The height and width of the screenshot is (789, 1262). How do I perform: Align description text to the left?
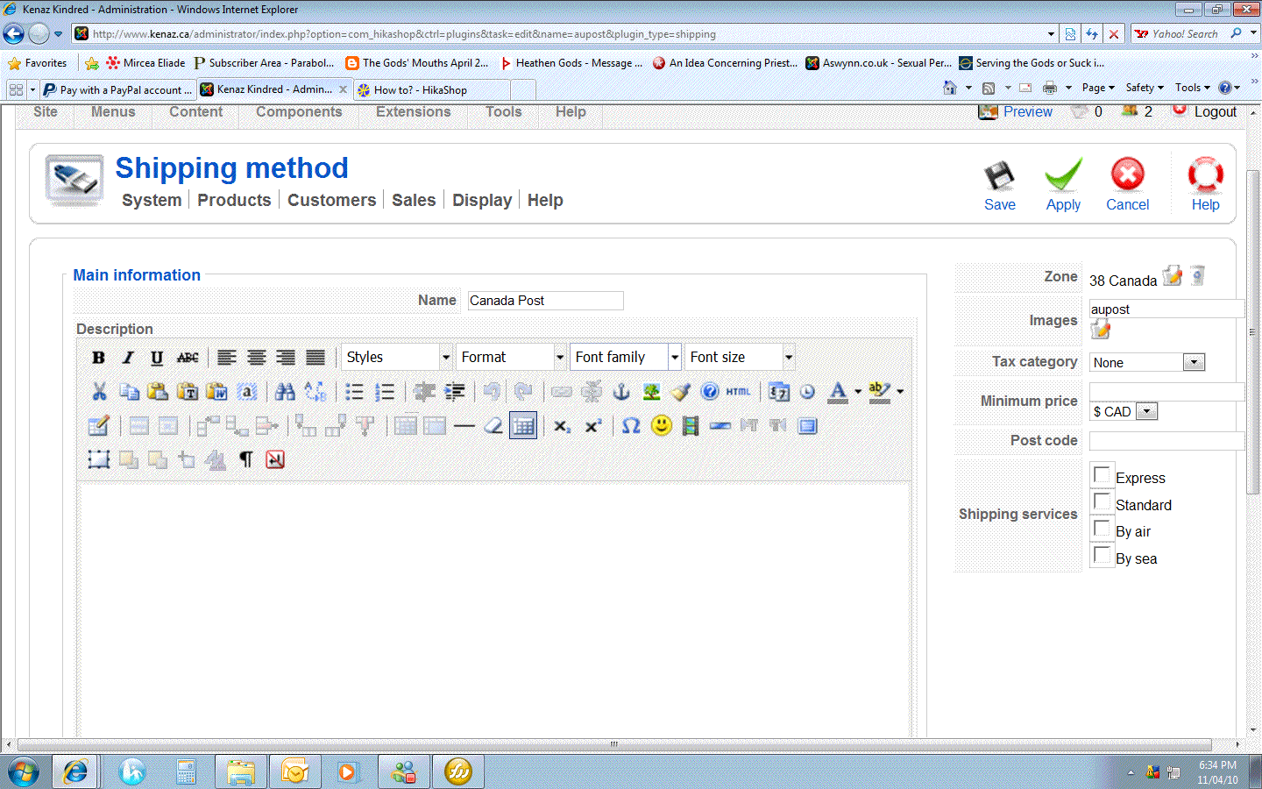[227, 358]
